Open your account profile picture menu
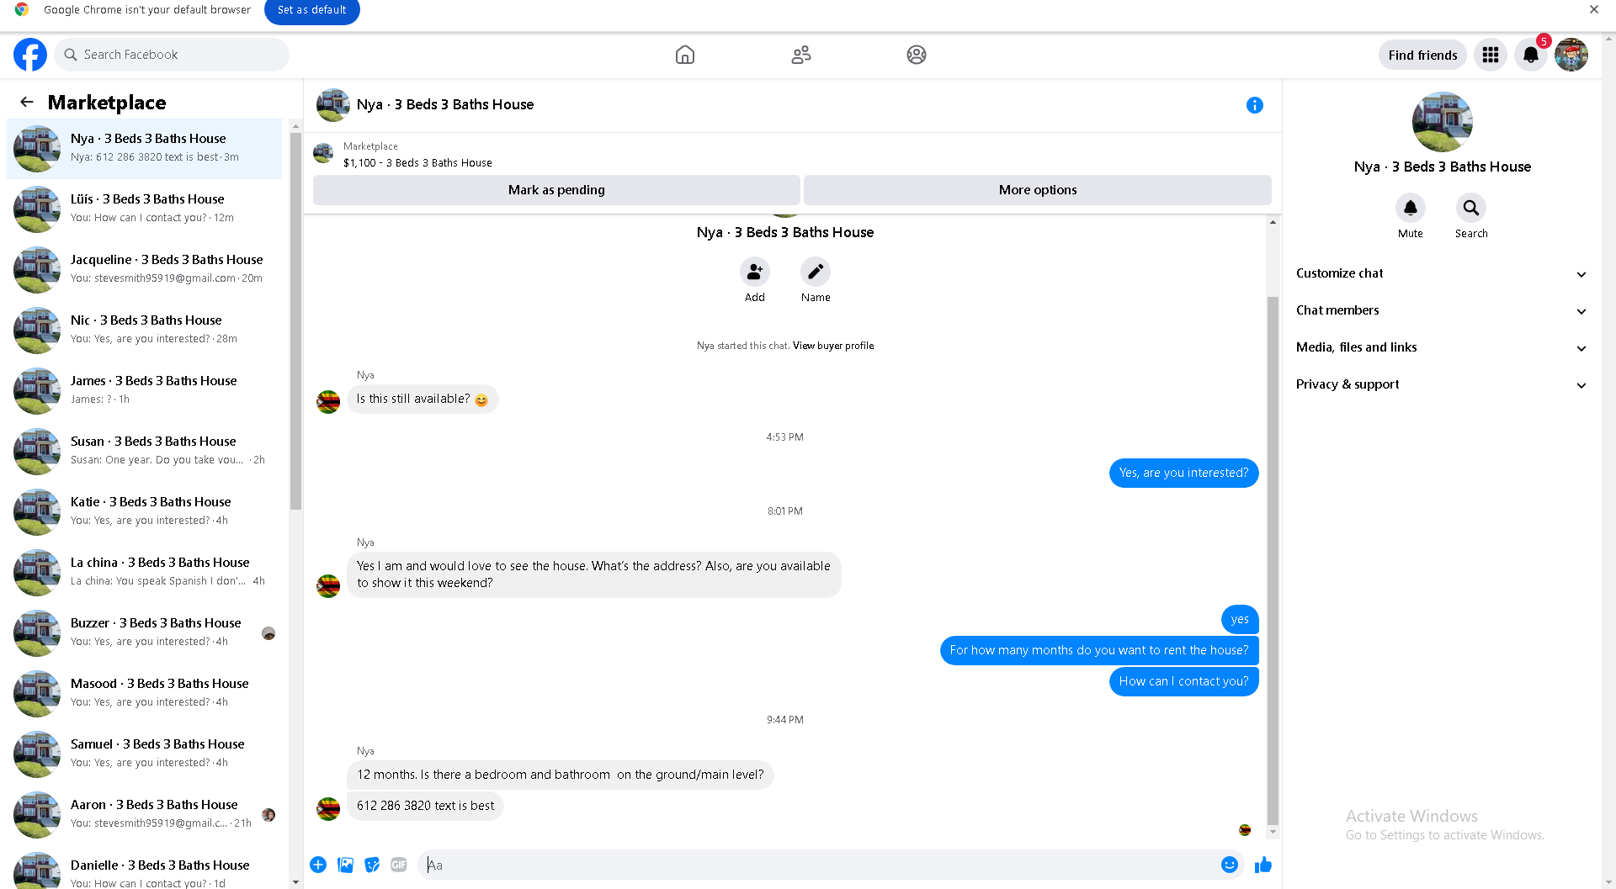This screenshot has width=1616, height=889. tap(1571, 55)
